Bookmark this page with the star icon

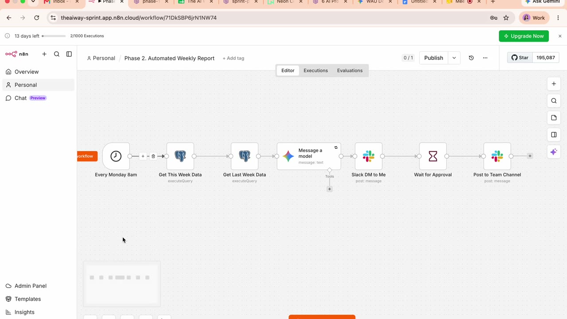[506, 18]
